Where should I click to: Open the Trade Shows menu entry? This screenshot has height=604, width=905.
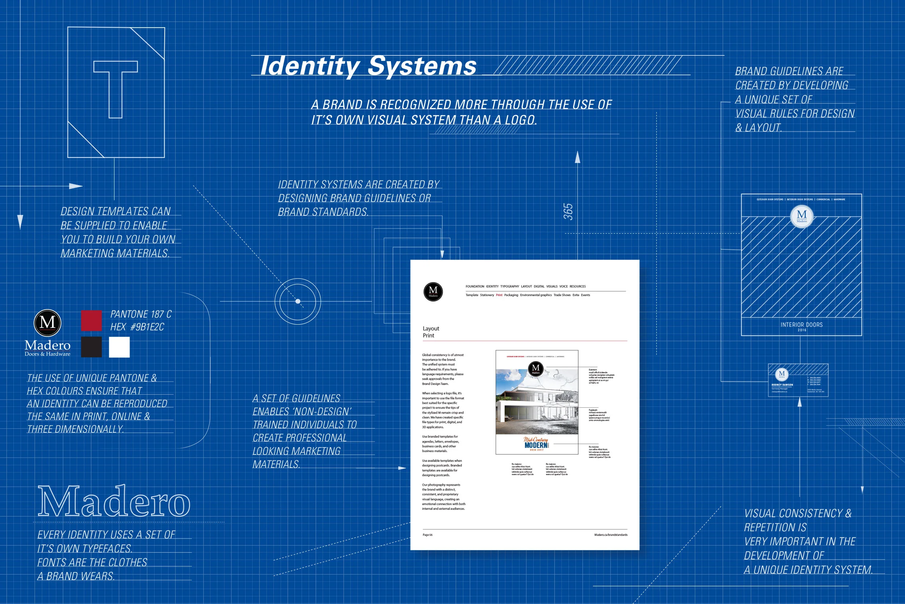point(563,295)
